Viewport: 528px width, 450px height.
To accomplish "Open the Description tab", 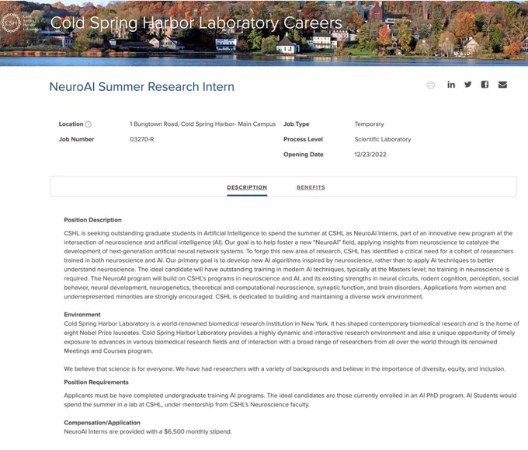I will 247,187.
